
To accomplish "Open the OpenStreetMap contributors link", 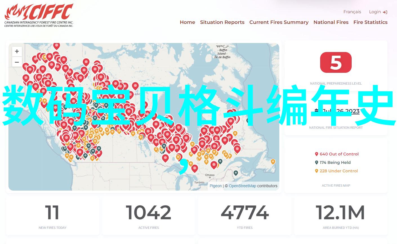I will tap(242, 186).
